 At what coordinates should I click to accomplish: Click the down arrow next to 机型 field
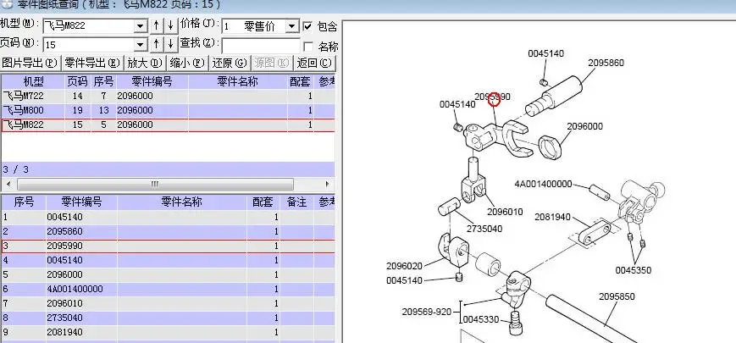(170, 25)
